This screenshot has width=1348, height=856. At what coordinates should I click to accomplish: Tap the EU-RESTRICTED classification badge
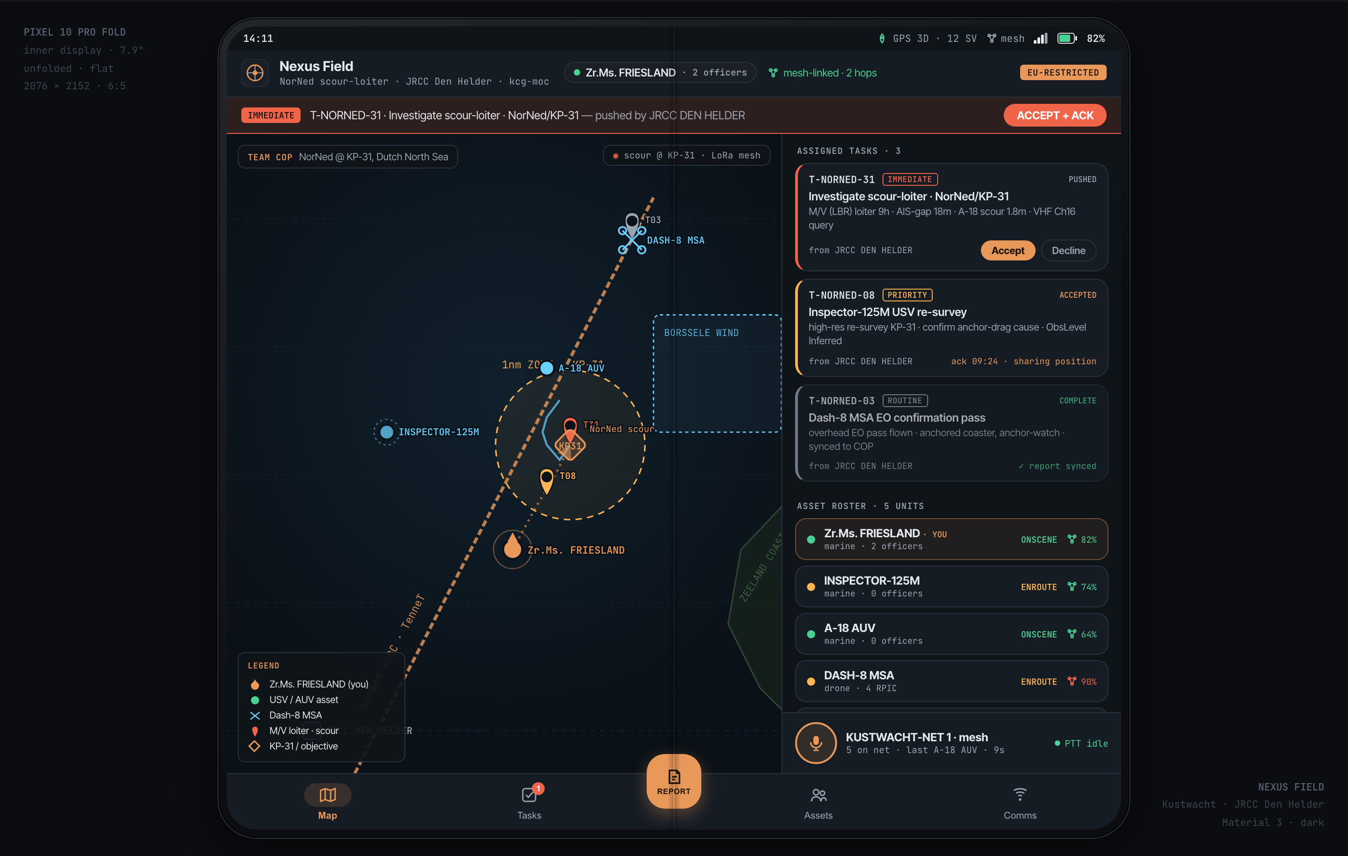(1062, 72)
